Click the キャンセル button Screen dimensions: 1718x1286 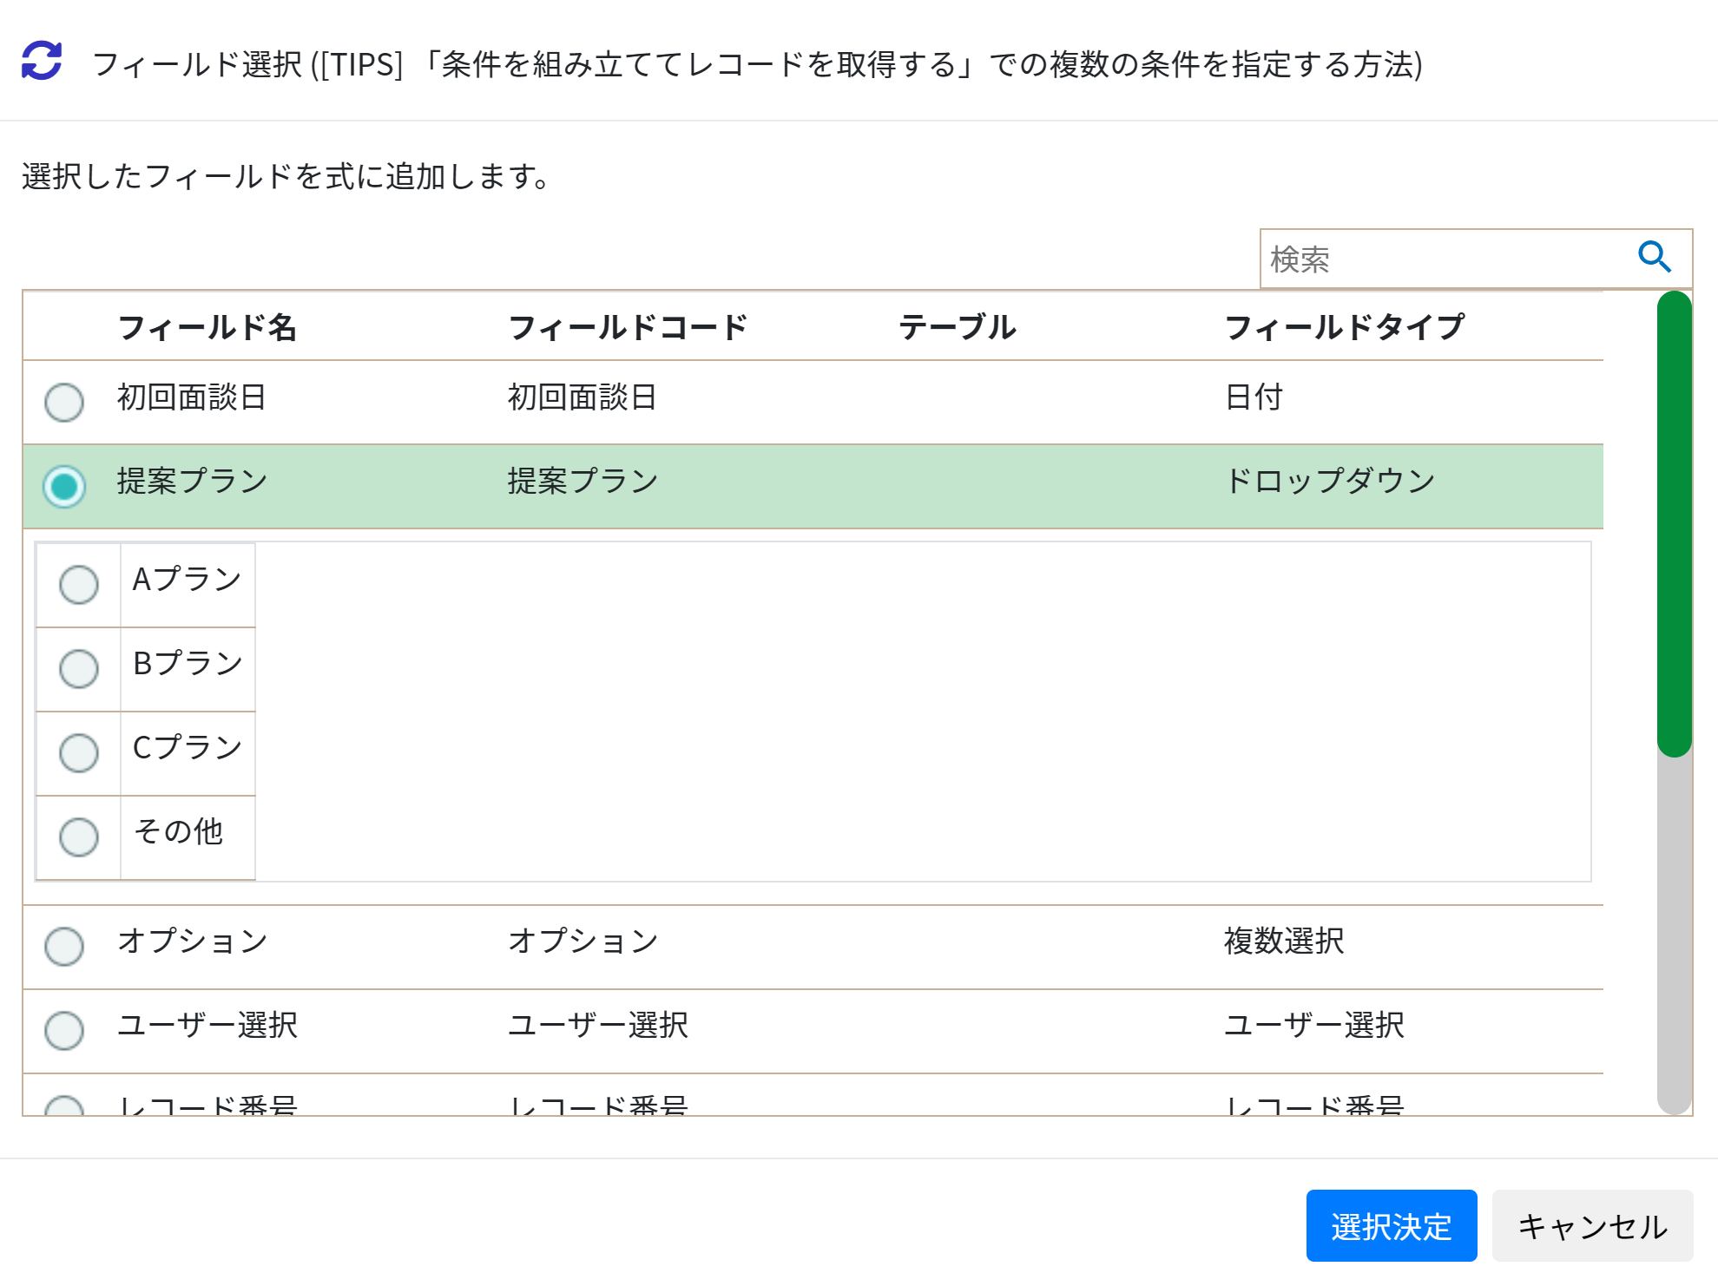point(1592,1225)
